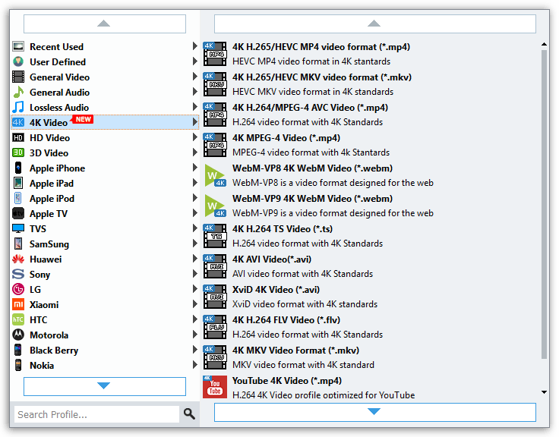
Task: Click the General Video filmstrip icon
Action: click(x=18, y=77)
